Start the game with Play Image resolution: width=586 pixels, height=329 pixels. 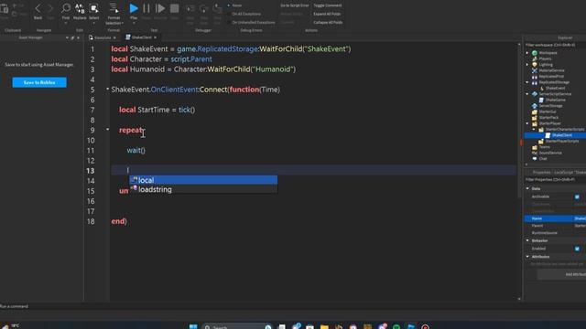134,8
